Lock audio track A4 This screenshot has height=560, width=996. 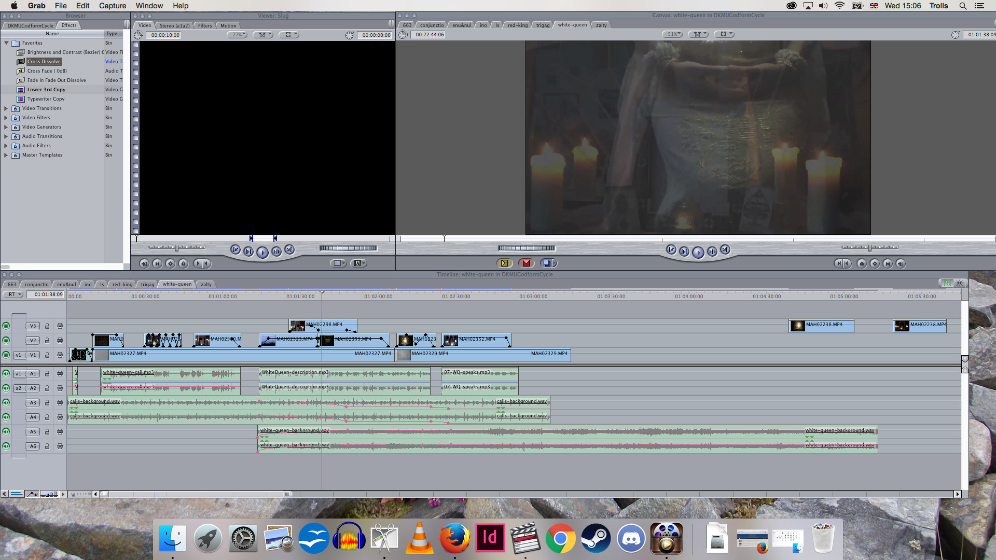click(47, 417)
